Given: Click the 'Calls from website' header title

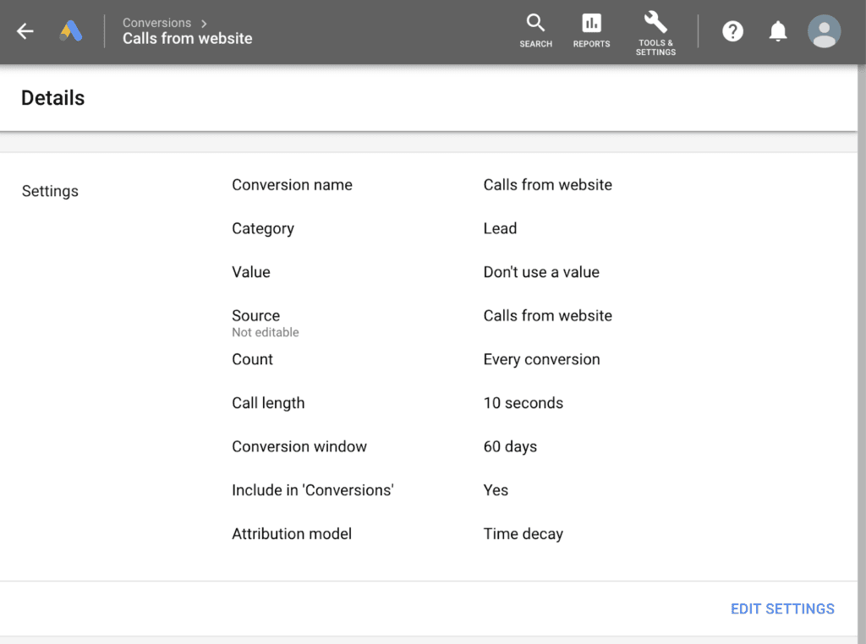Looking at the screenshot, I should coord(187,39).
